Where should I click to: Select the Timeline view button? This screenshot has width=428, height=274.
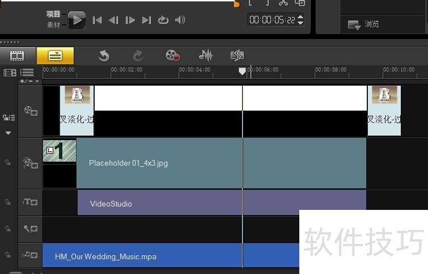pos(55,56)
